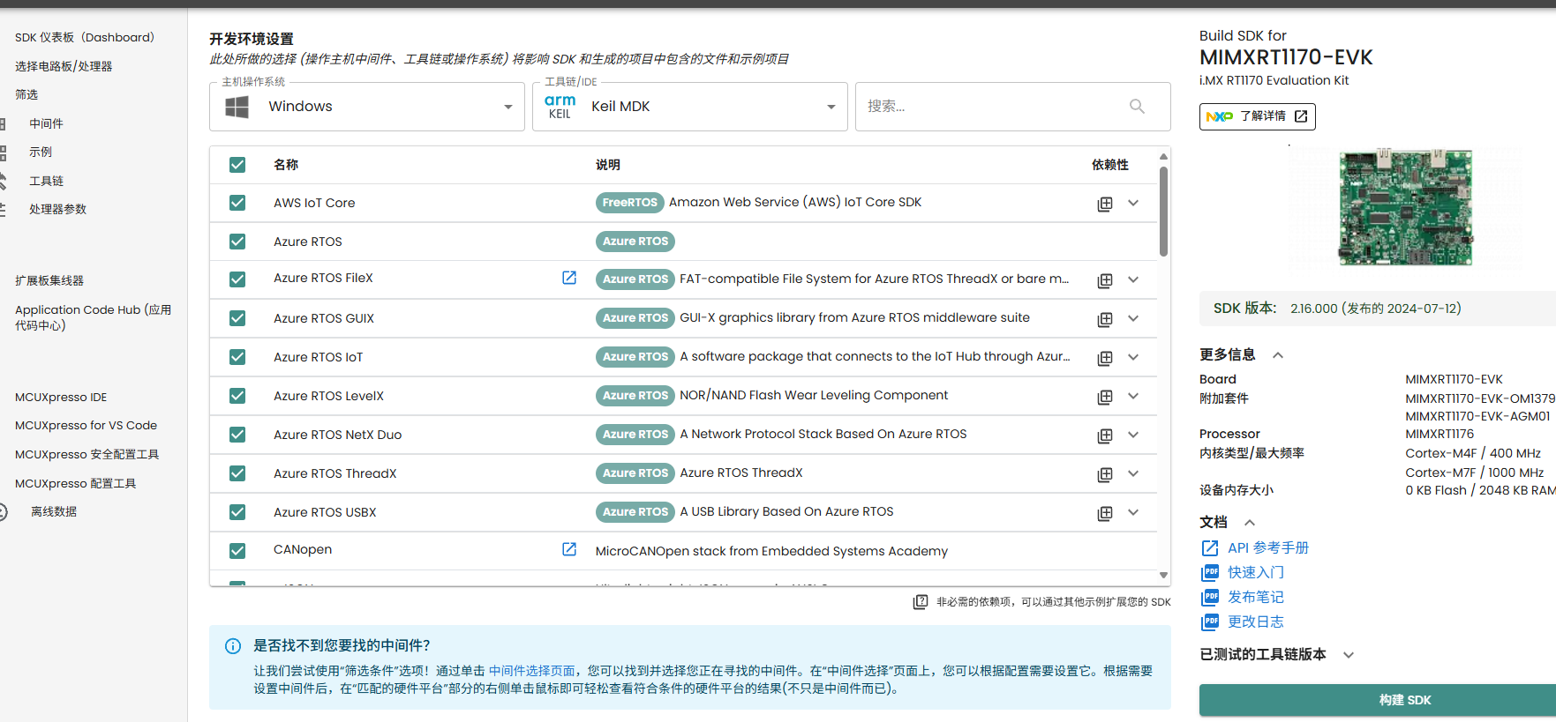
Task: Open 离线数据 in the sidebar
Action: click(54, 512)
